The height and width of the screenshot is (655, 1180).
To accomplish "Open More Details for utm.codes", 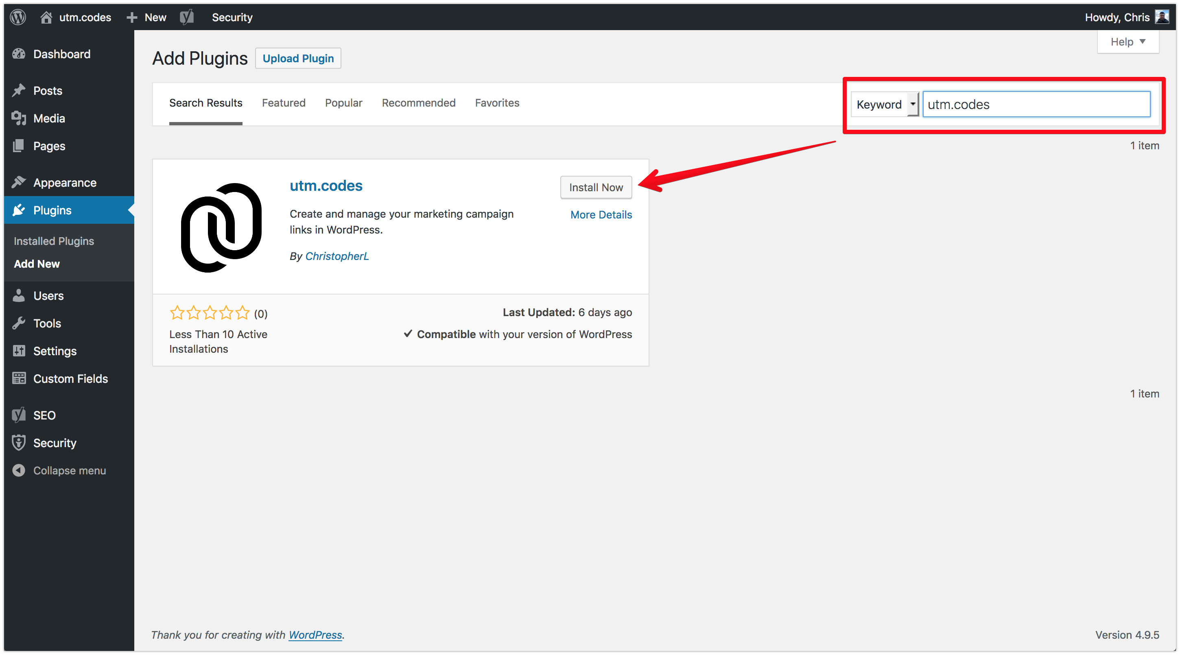I will click(x=601, y=214).
